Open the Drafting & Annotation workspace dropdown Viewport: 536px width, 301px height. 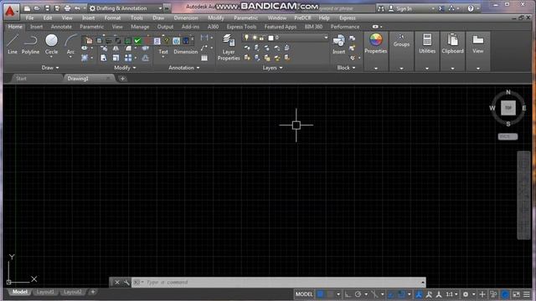coord(126,8)
